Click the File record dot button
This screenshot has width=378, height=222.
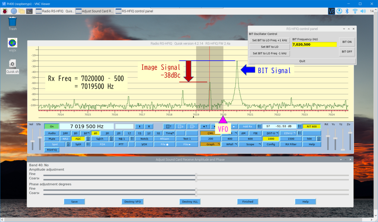164,144
